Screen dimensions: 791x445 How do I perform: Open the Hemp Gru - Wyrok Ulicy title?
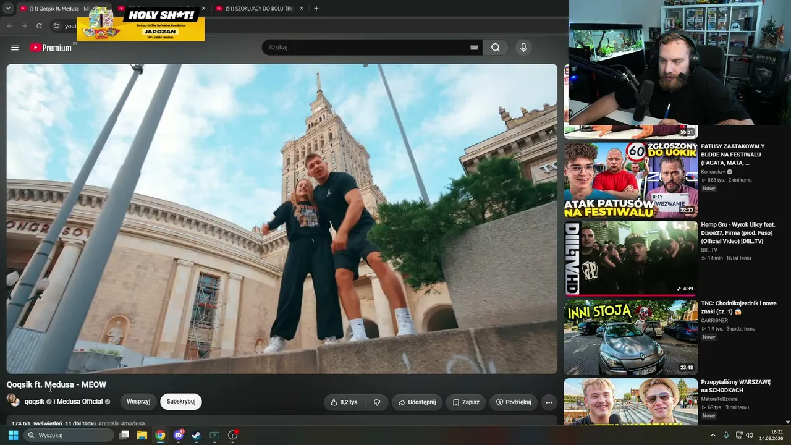[738, 233]
